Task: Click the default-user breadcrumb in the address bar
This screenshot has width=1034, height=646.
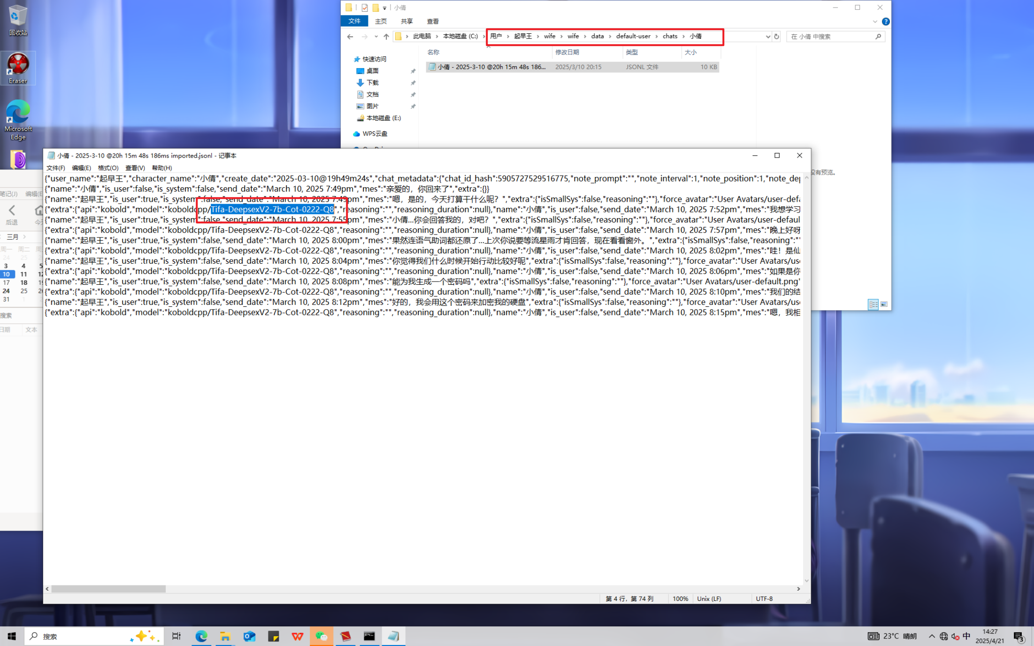Action: click(x=633, y=36)
